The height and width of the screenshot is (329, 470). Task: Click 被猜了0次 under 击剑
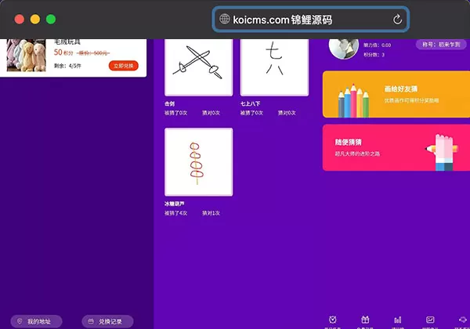pyautogui.click(x=175, y=113)
